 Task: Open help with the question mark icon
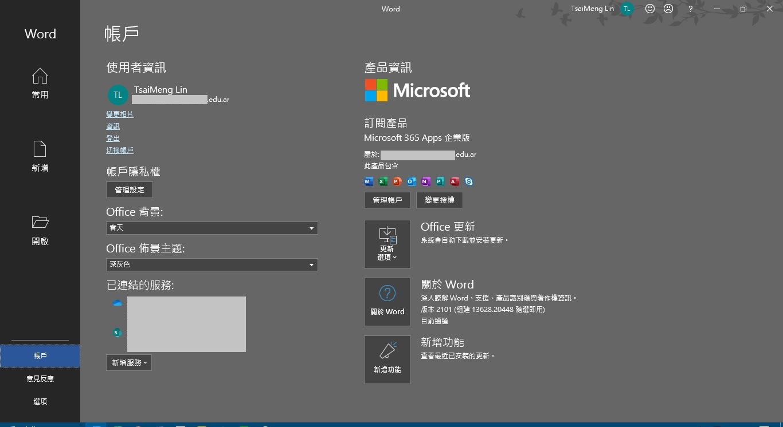point(691,9)
